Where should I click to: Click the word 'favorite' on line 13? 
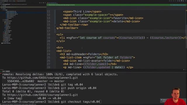coord(120,18)
